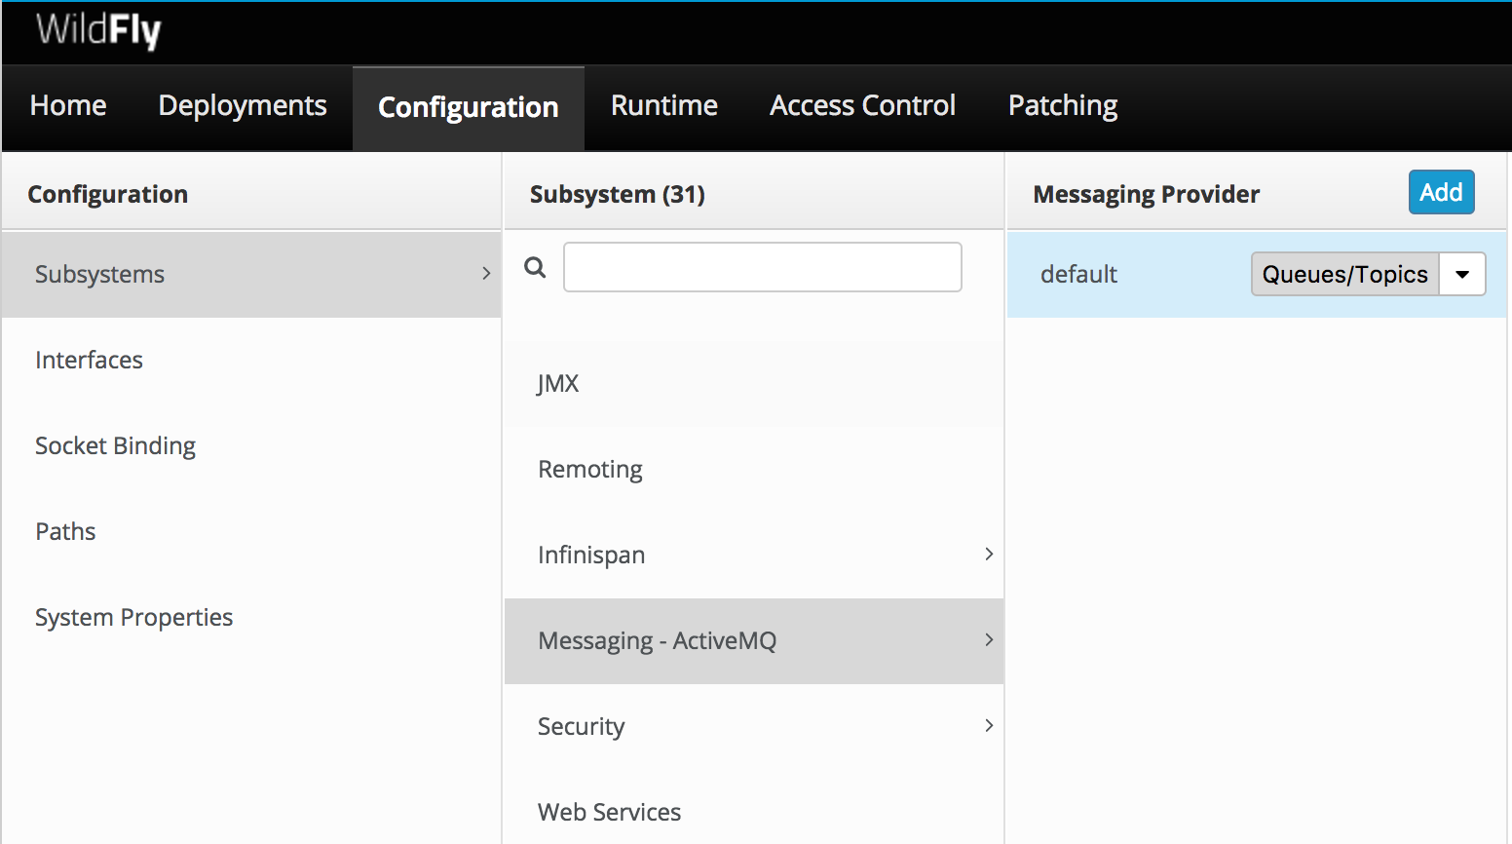Image resolution: width=1512 pixels, height=844 pixels.
Task: Click the subsystem search magnifier icon
Action: coord(535,267)
